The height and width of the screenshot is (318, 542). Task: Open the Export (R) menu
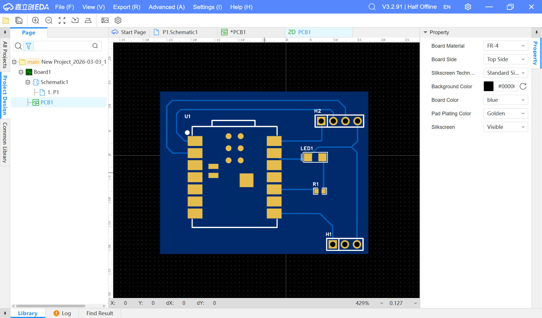(126, 7)
